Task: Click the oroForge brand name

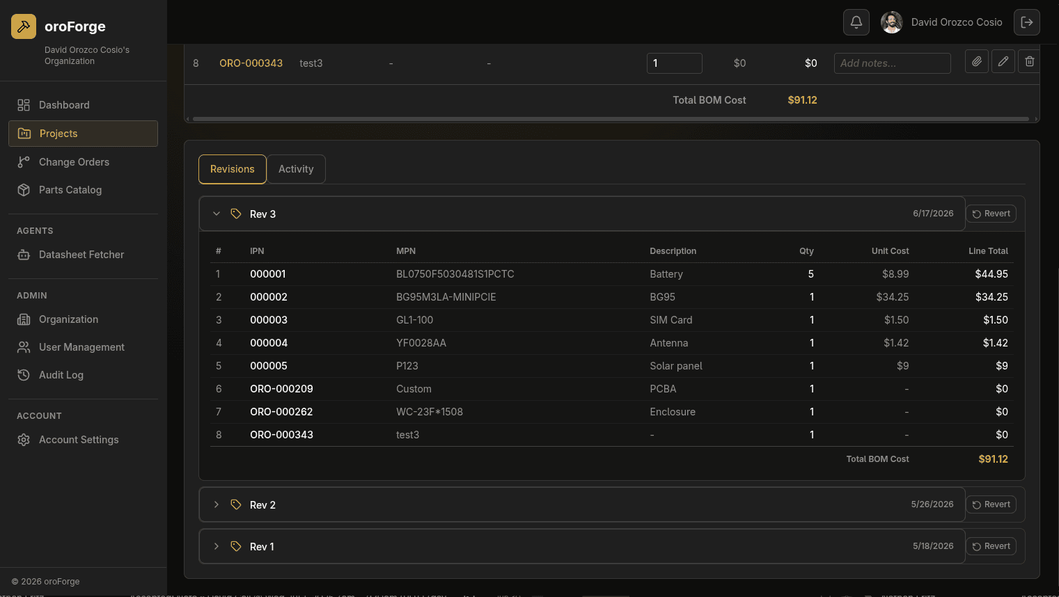Action: (75, 26)
